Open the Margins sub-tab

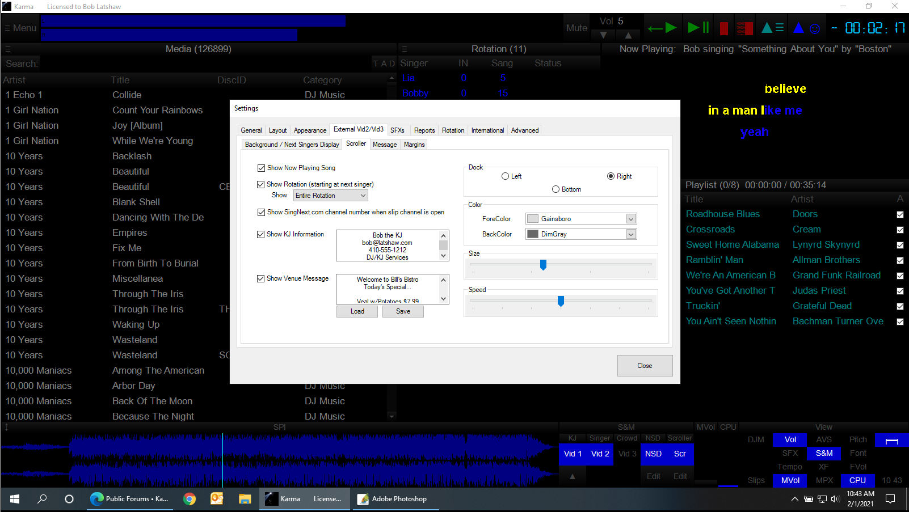[x=414, y=145]
